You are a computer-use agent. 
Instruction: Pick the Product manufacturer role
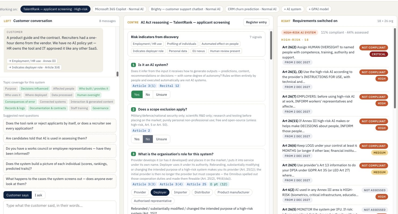coord(233,192)
